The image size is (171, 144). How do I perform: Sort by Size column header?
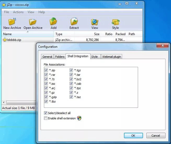point(88,34)
